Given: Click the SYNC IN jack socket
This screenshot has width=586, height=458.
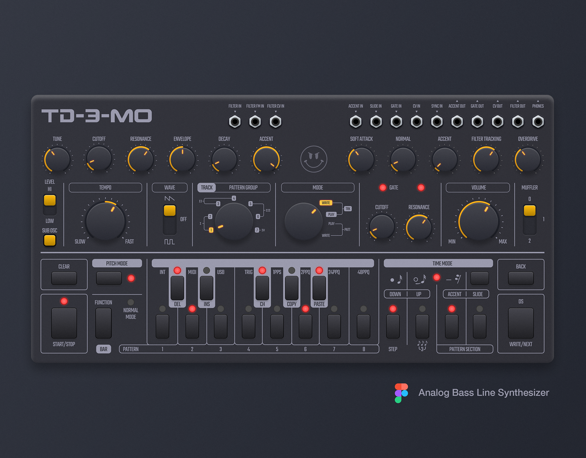Looking at the screenshot, I should coord(437,121).
